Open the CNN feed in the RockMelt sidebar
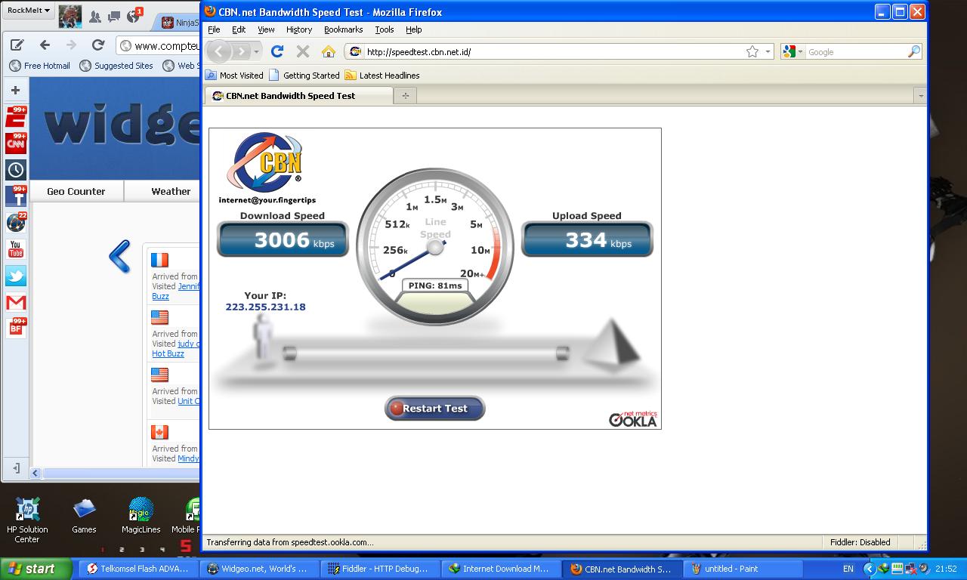Viewport: 967px width, 580px height. pos(15,143)
